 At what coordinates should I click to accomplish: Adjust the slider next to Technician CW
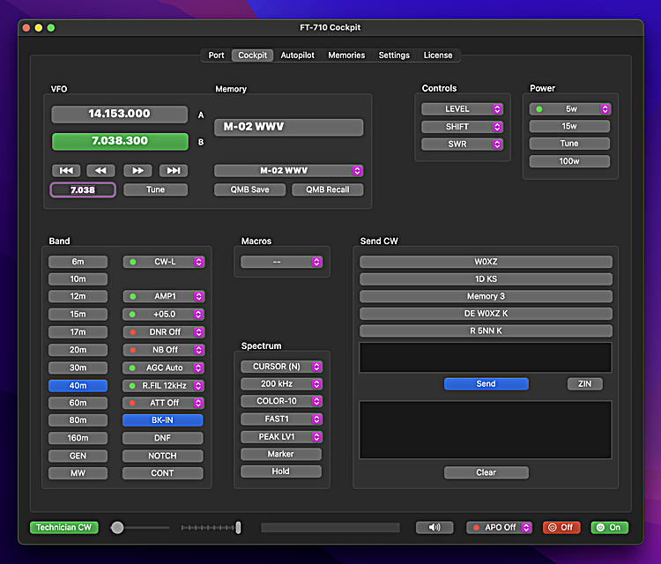point(140,527)
